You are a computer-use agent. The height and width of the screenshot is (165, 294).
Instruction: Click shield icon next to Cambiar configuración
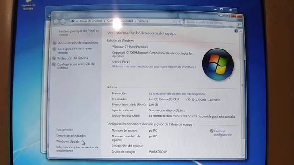[212, 131]
